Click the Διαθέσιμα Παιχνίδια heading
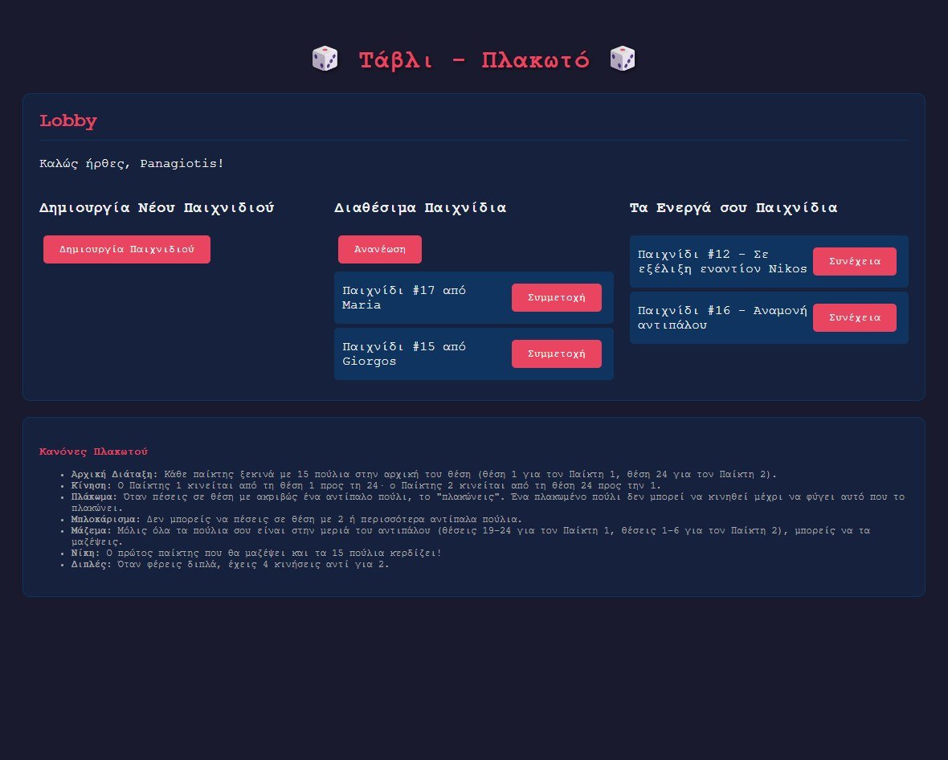This screenshot has height=760, width=948. point(420,207)
